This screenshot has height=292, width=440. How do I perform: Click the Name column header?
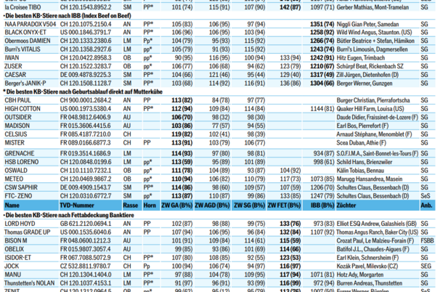(12, 206)
